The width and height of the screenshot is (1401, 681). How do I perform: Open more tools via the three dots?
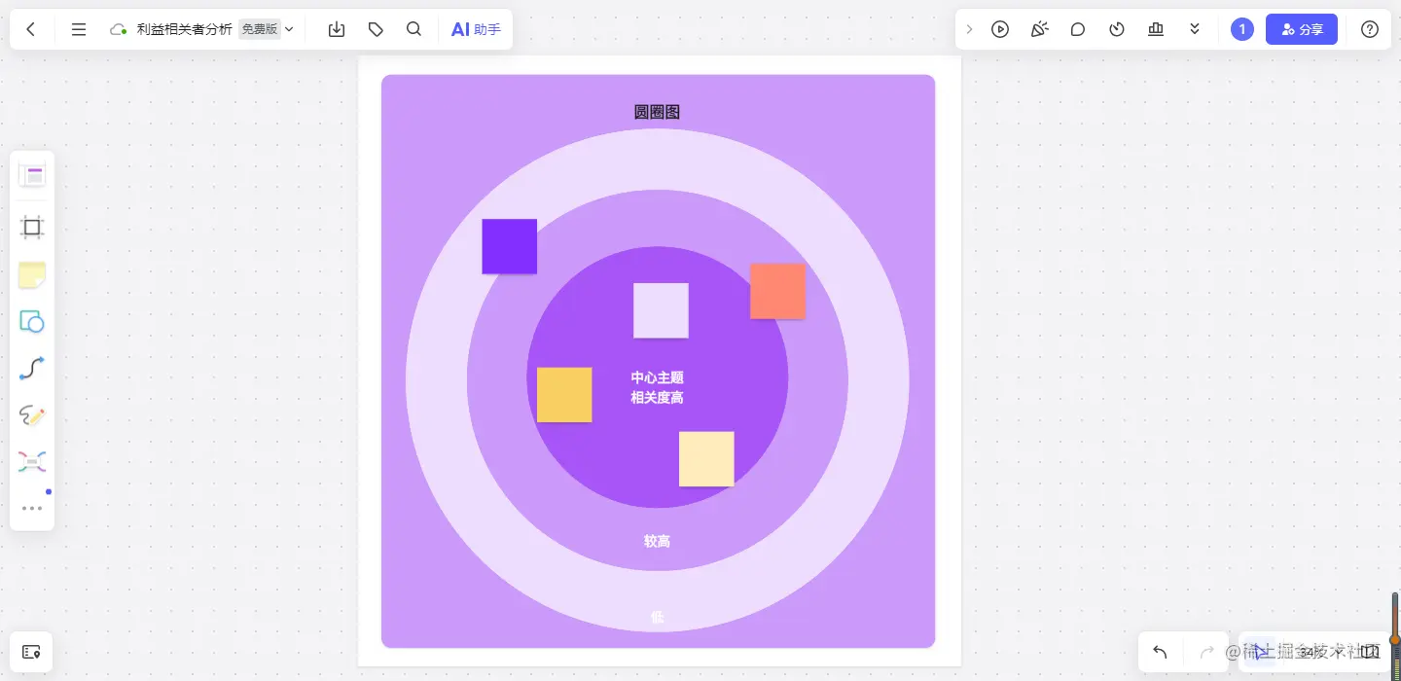click(x=32, y=508)
